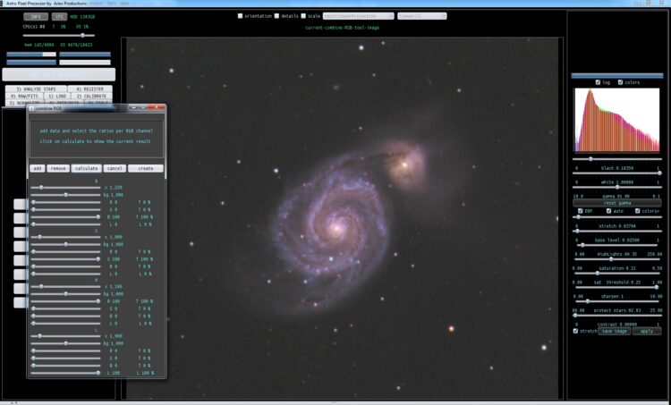Click the contrast slider
Screen dimensions: 671x405
617,316
